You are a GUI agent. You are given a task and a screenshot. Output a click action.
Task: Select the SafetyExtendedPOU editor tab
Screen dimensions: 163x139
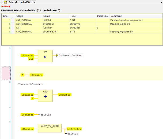[x=20, y=2]
